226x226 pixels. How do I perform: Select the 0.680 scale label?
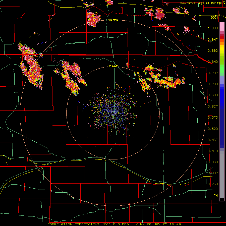(x=213, y=95)
